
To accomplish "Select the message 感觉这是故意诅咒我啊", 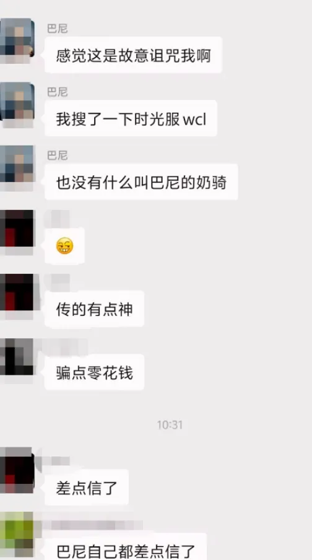I will coord(134,55).
